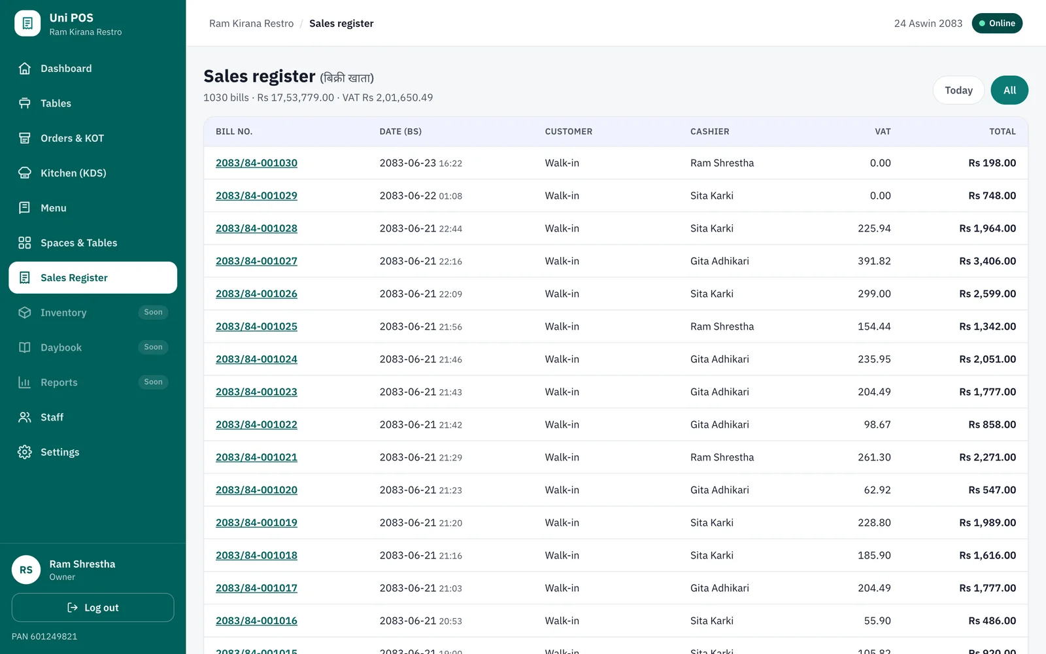Viewport: 1046px width, 654px height.
Task: Open bill 2083/84-001030
Action: point(256,163)
